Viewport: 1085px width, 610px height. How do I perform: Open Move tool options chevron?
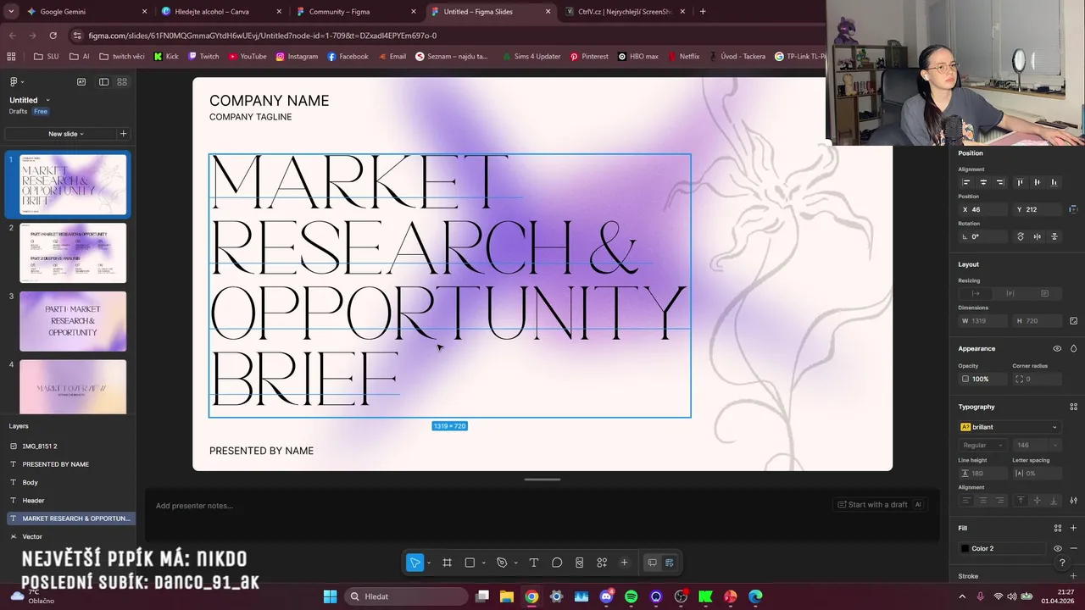[x=429, y=563]
